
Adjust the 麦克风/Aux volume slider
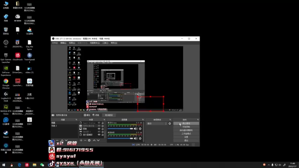[120, 128]
